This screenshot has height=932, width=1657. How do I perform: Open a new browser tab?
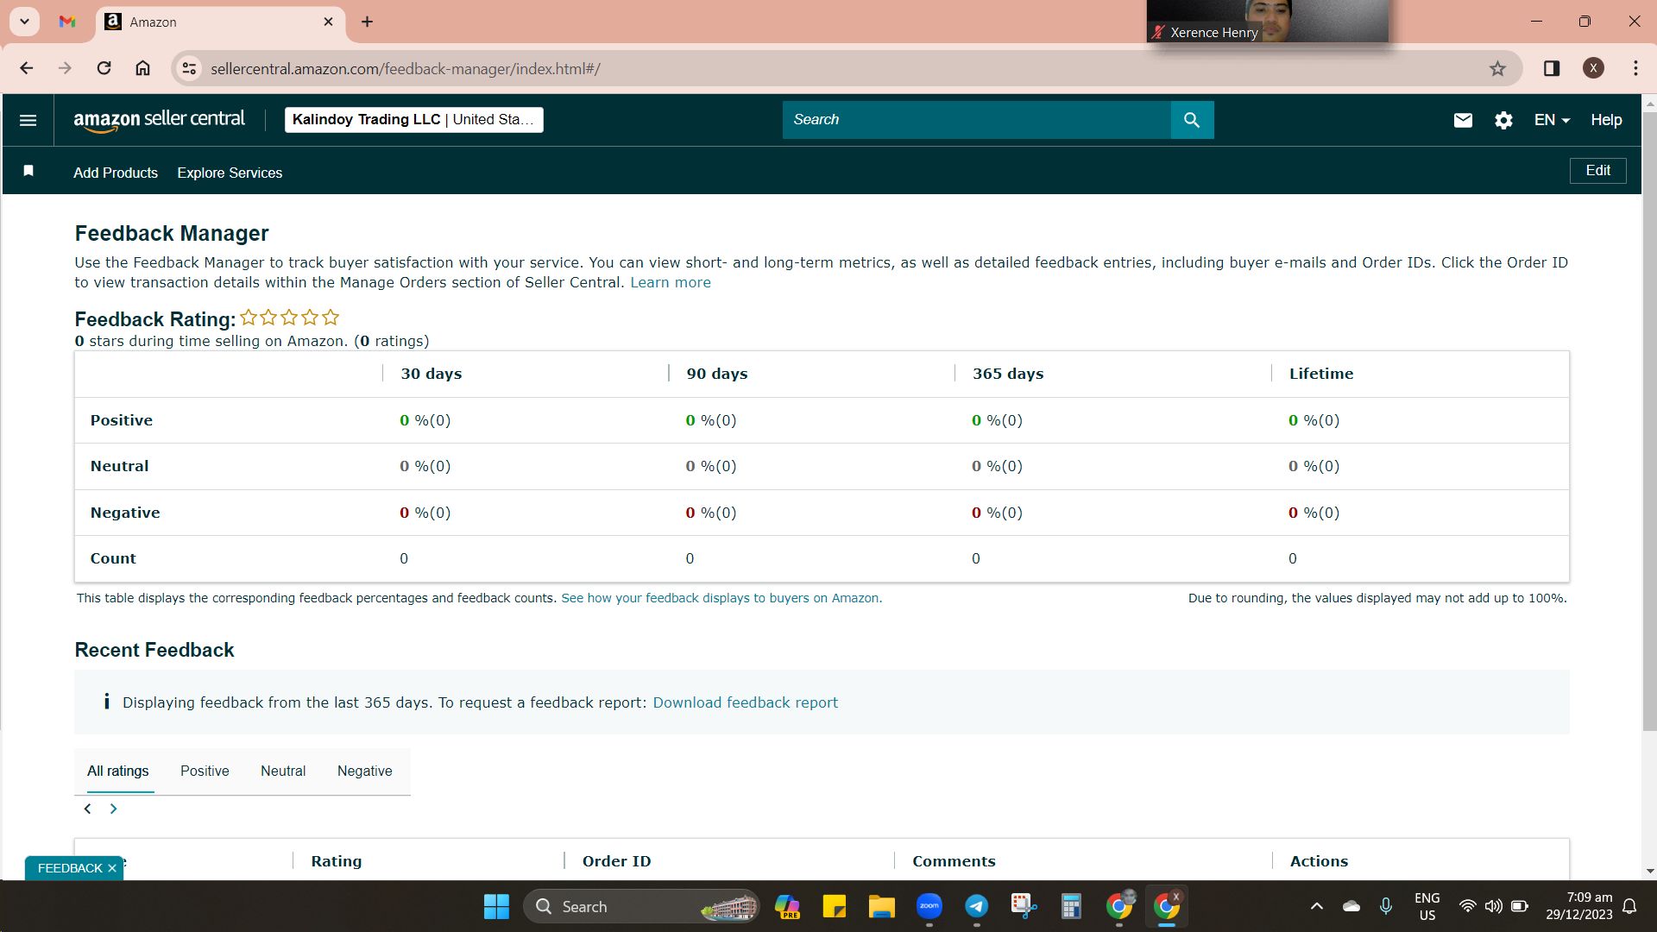coord(367,22)
